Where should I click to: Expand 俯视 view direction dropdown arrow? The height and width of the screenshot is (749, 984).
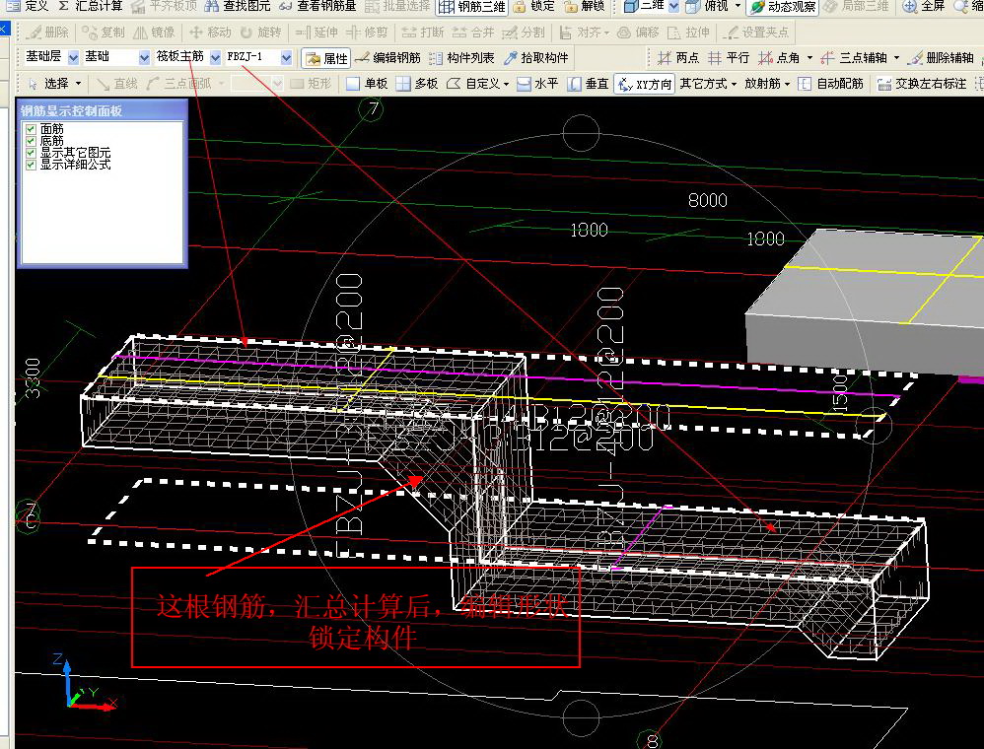(738, 6)
